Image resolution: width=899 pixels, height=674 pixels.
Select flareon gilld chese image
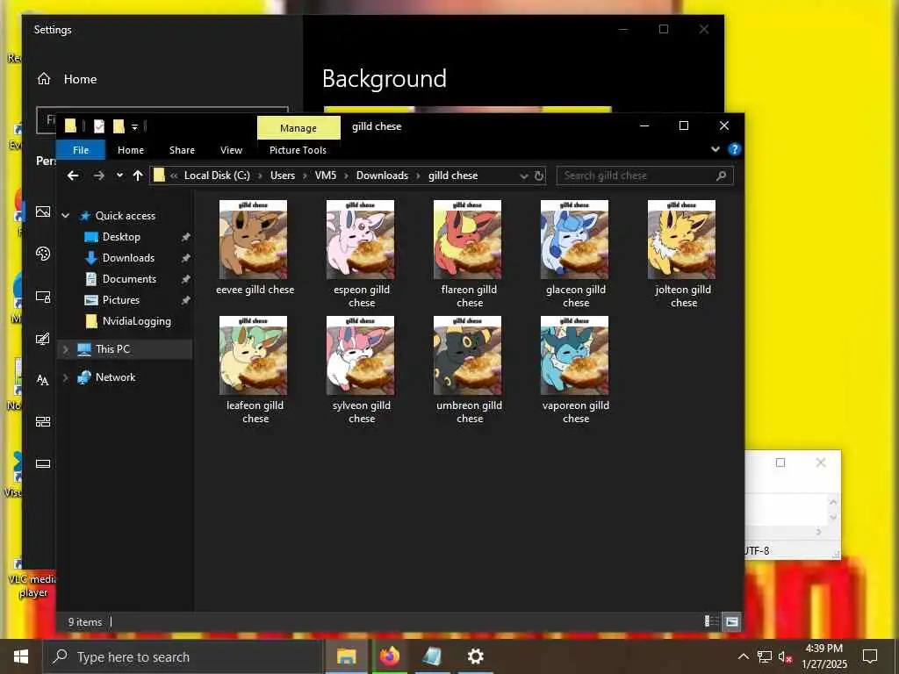(x=468, y=254)
